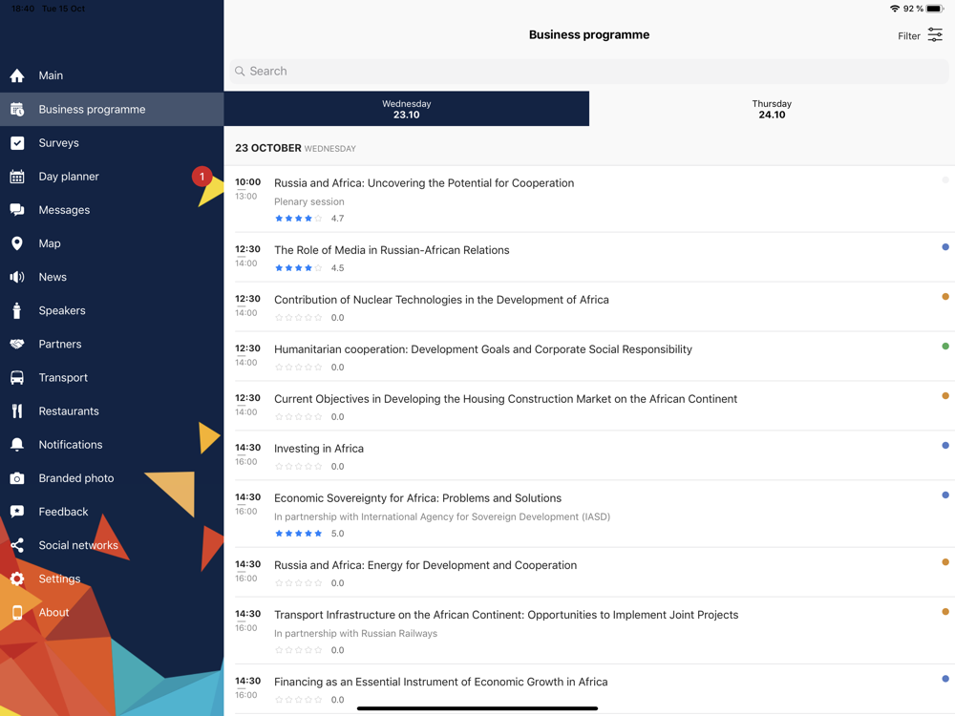Go to Messages in sidebar
Screen dimensions: 955x716
pyautogui.click(x=112, y=210)
